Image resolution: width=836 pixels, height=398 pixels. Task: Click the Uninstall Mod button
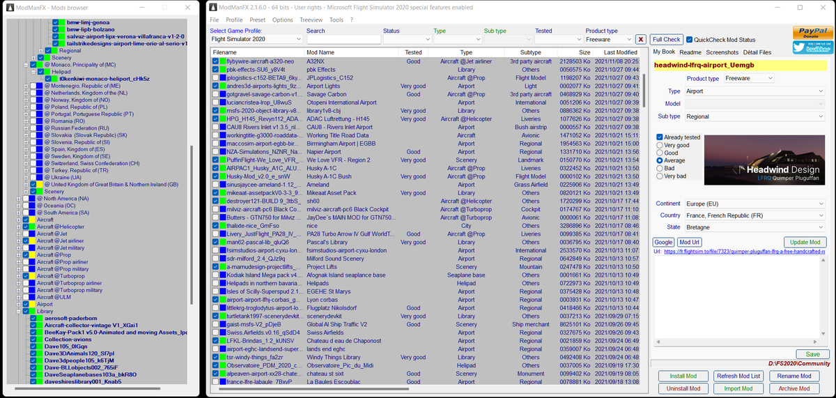683,388
